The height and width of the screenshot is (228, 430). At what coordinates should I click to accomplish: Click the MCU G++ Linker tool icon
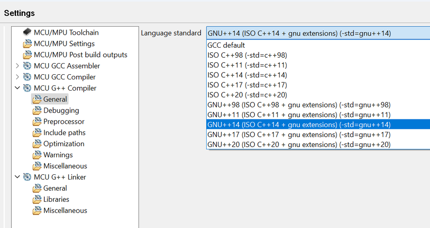pyautogui.click(x=27, y=177)
